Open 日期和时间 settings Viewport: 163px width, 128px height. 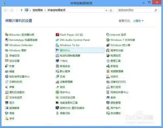[16, 82]
